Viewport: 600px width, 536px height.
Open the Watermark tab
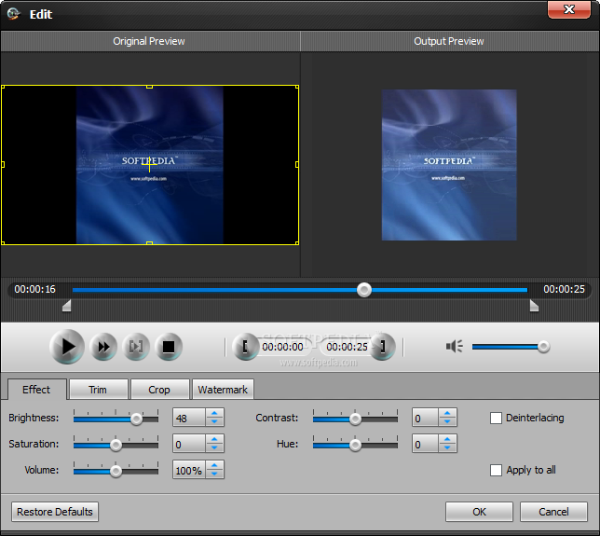tap(223, 390)
